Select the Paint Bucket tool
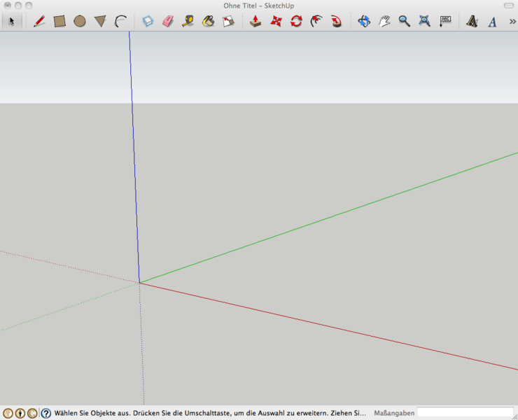Image resolution: width=518 pixels, height=420 pixels. 208,21
